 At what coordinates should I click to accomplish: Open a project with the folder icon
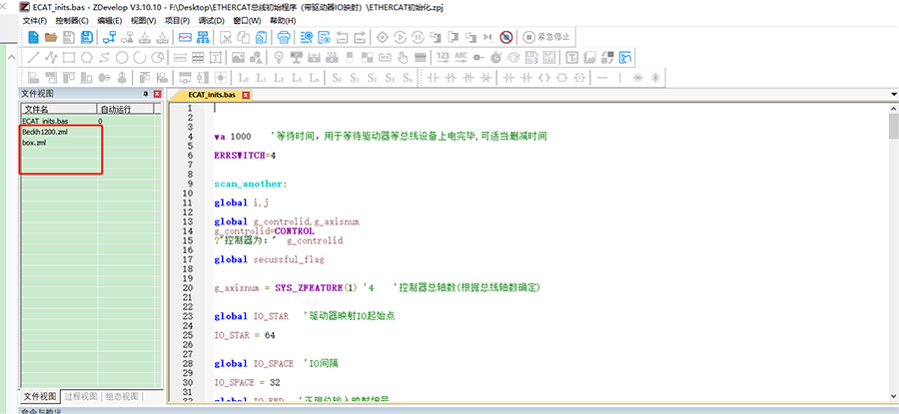[51, 38]
